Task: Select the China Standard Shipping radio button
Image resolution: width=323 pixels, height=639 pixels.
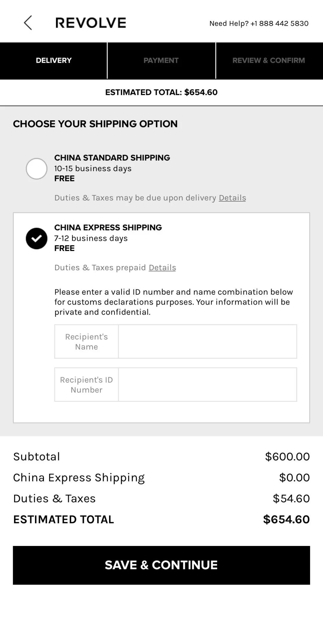Action: 36,169
